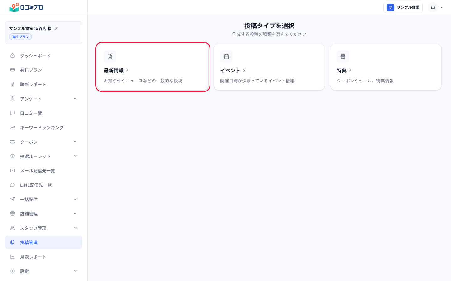Choose the イベント post type title

coord(230,71)
